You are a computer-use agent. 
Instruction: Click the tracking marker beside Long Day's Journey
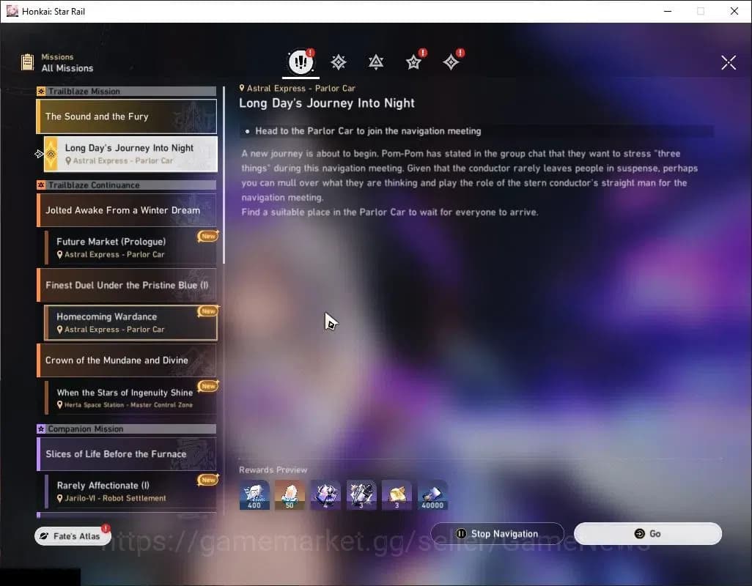[39, 154]
